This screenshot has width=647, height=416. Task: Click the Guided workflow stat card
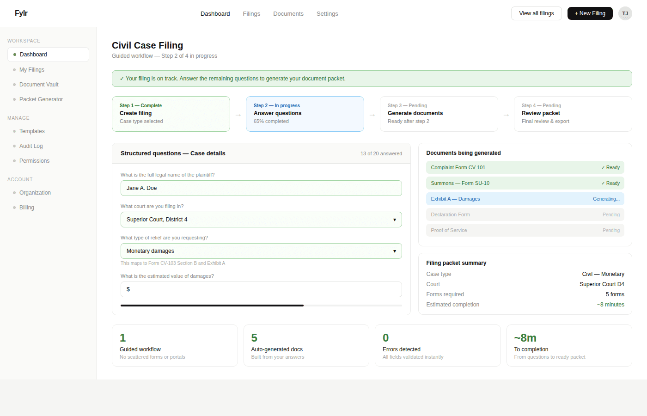(x=175, y=346)
